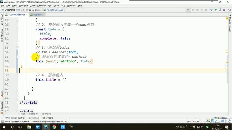
Task: Open File Explorer from taskbar
Action: click(29, 127)
